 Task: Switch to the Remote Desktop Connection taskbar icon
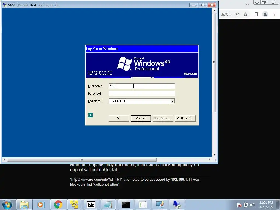(177, 205)
